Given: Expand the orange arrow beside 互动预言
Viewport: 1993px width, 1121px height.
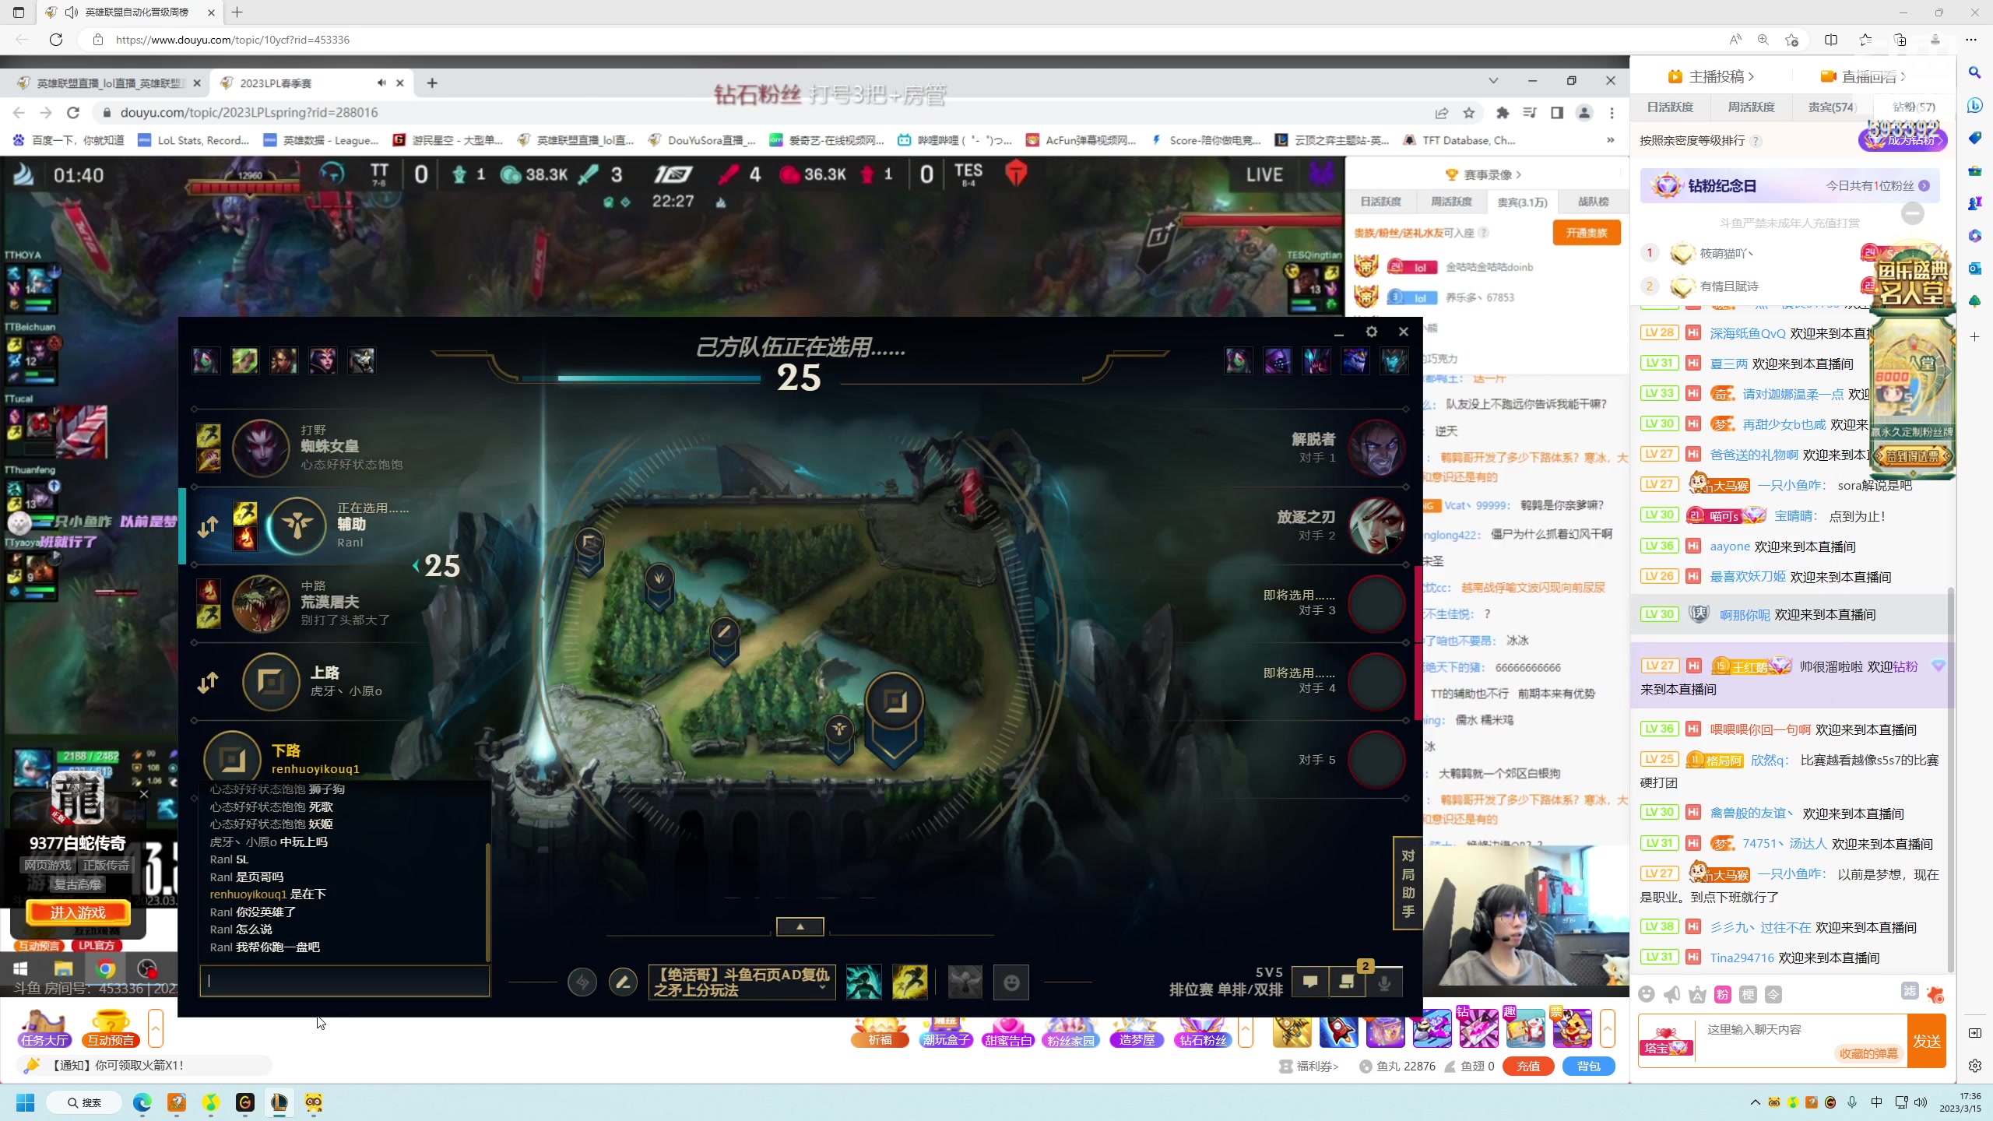Looking at the screenshot, I should click(x=156, y=1028).
